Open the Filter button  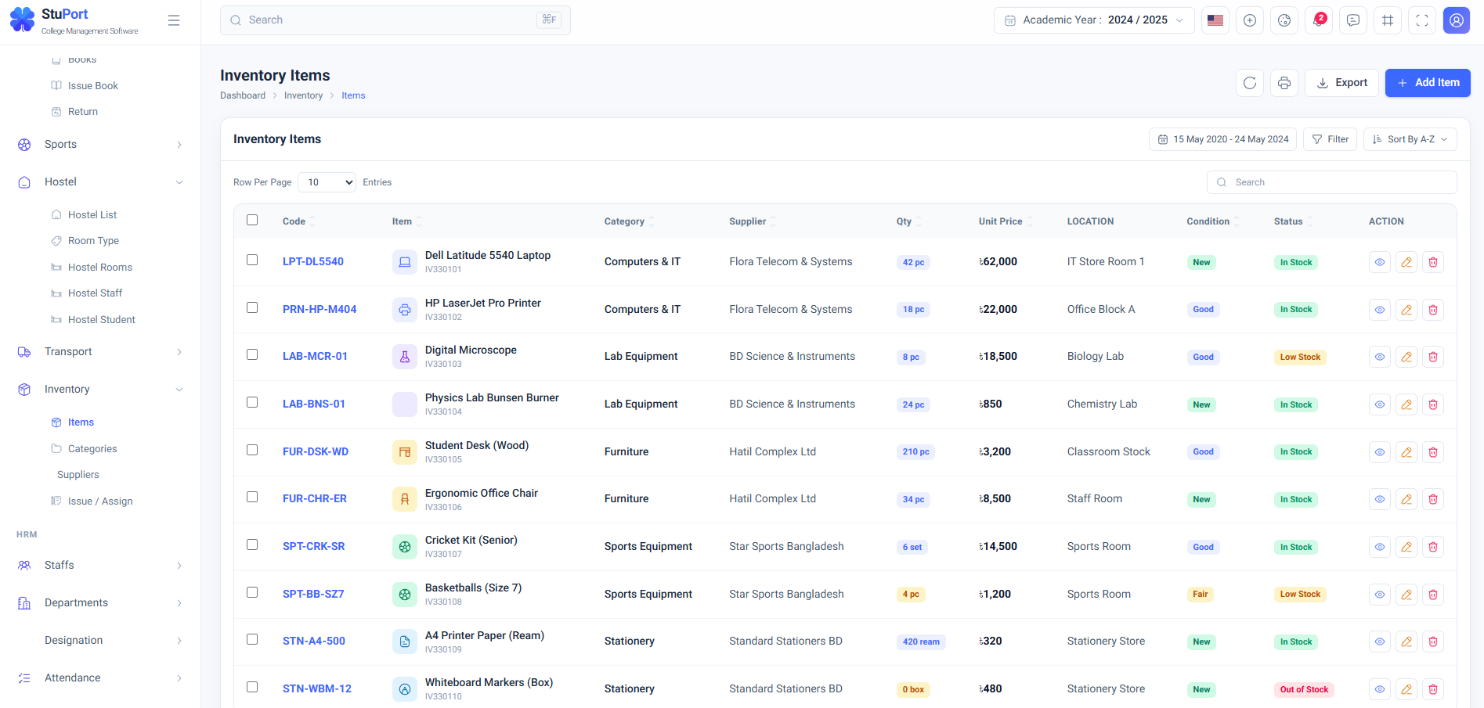(1330, 139)
